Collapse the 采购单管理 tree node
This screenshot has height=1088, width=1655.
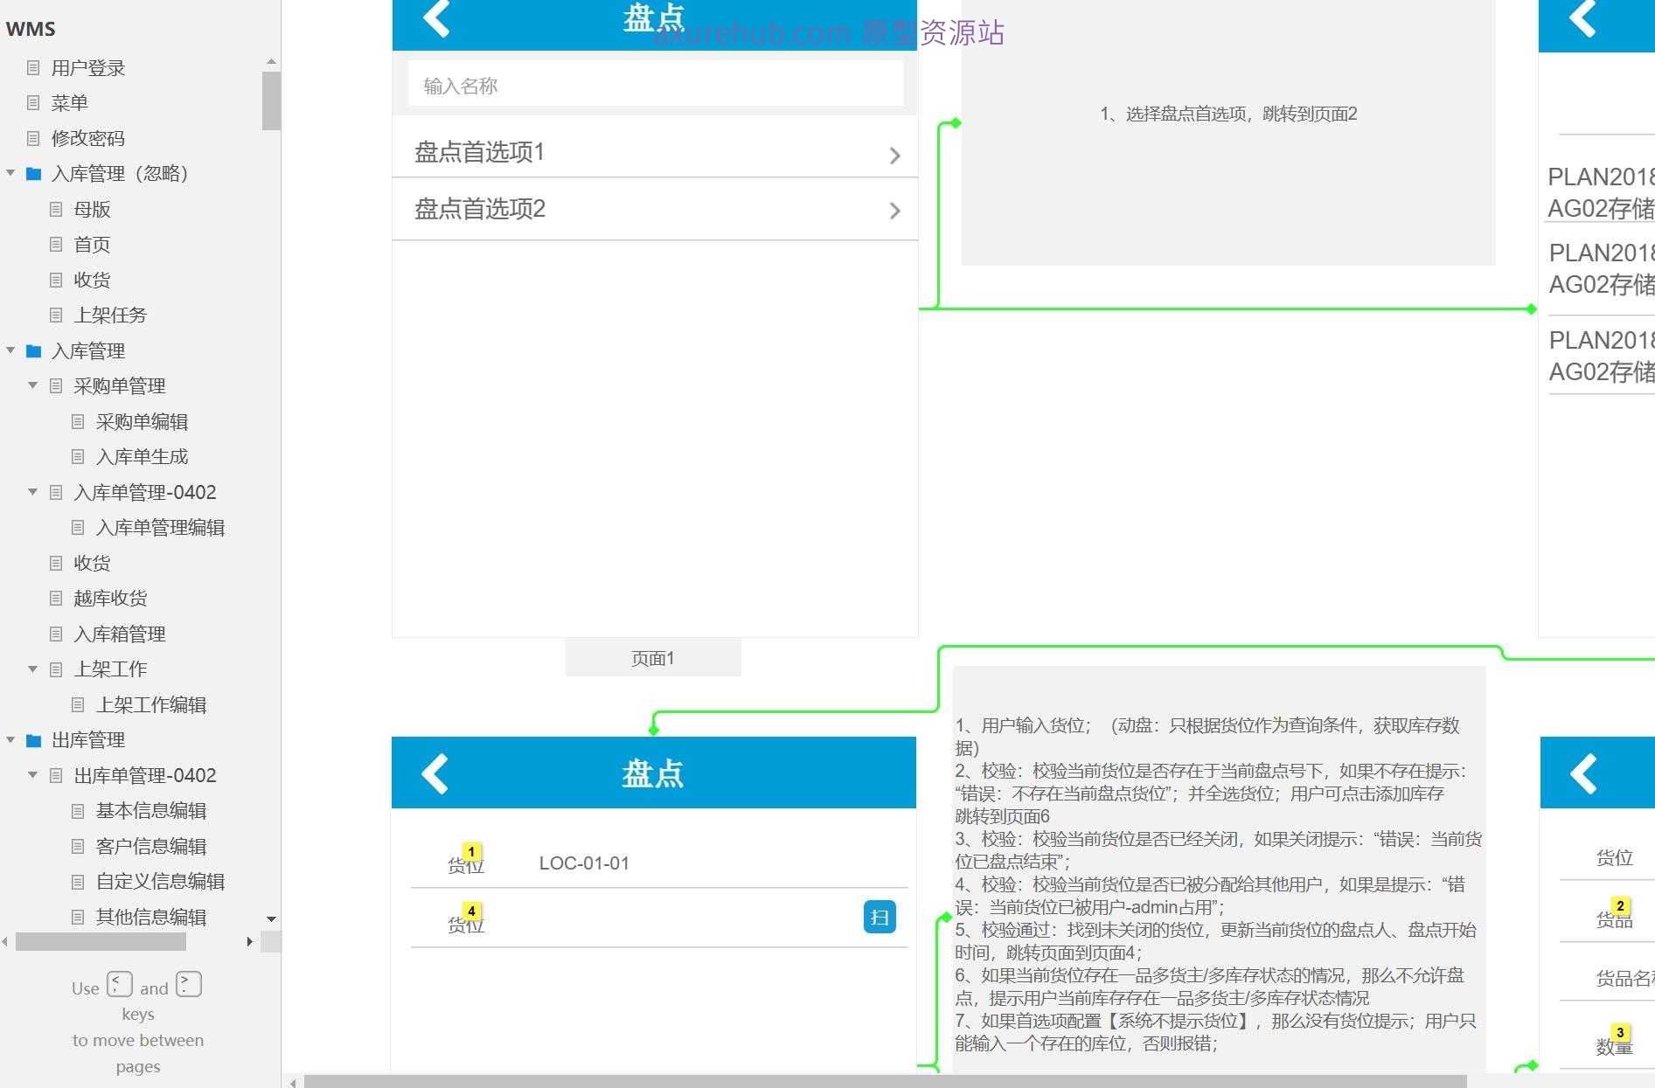click(33, 385)
